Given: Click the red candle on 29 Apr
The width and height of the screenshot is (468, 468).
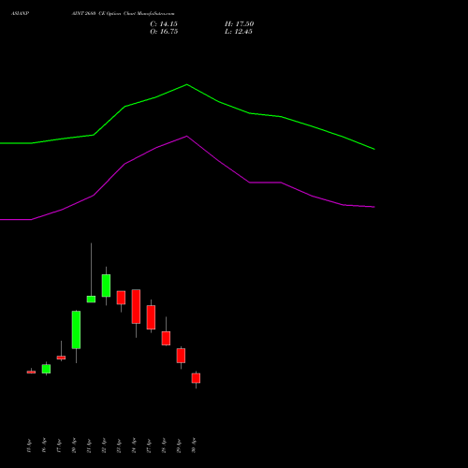Looking at the screenshot, I should (181, 356).
